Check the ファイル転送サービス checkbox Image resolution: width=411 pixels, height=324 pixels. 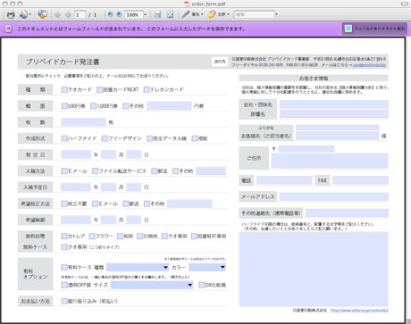coord(95,170)
